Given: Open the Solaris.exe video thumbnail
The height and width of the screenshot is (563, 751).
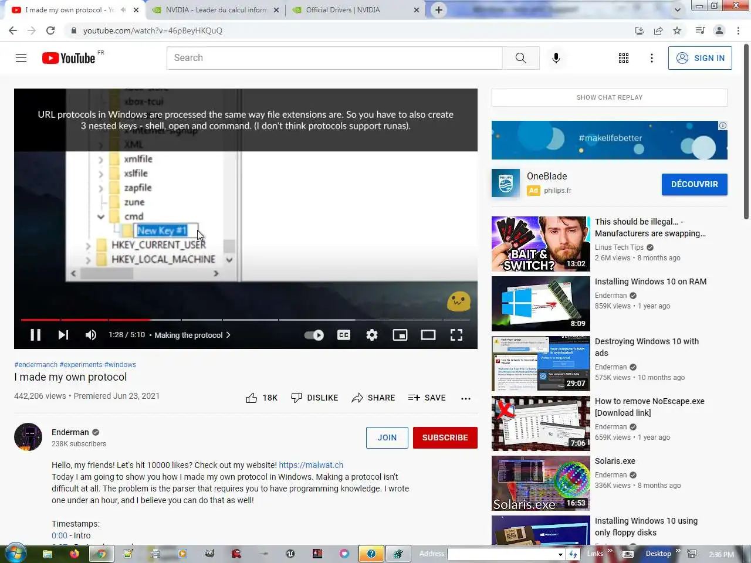Looking at the screenshot, I should click(541, 483).
